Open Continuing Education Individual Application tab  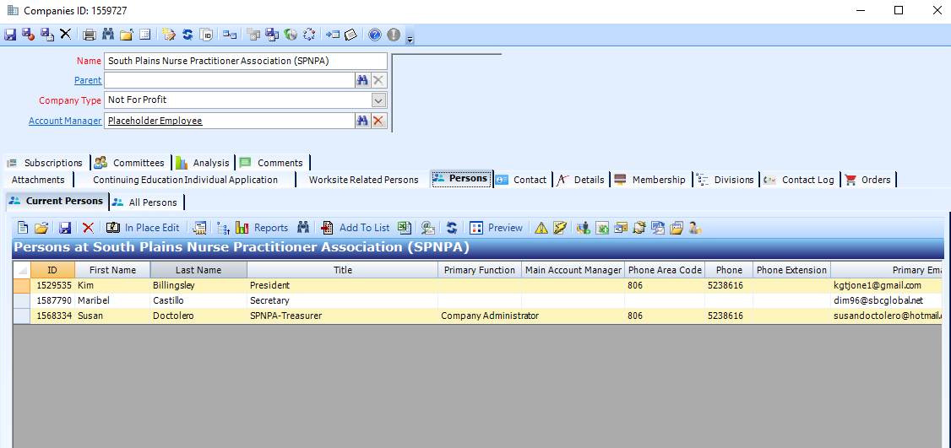(185, 180)
